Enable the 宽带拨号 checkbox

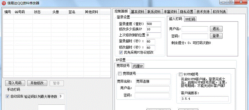[x=120, y=73]
